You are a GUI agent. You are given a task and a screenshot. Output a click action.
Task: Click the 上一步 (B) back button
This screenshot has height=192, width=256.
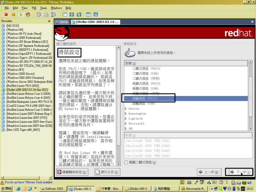(209, 172)
